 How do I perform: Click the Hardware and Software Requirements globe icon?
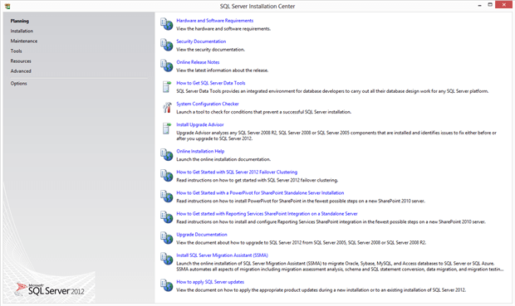[166, 24]
